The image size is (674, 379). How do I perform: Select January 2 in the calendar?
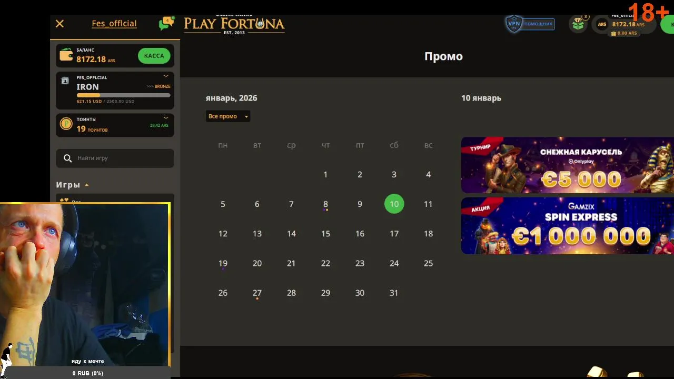(x=360, y=174)
